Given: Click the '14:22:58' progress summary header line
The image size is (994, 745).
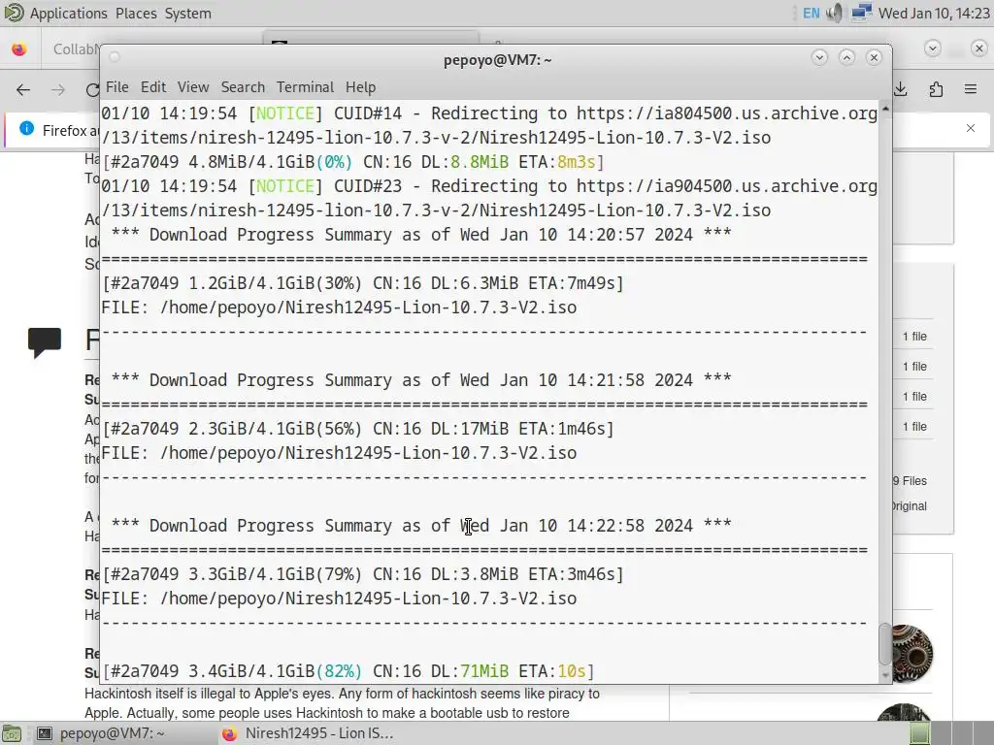Looking at the screenshot, I should point(421,526).
